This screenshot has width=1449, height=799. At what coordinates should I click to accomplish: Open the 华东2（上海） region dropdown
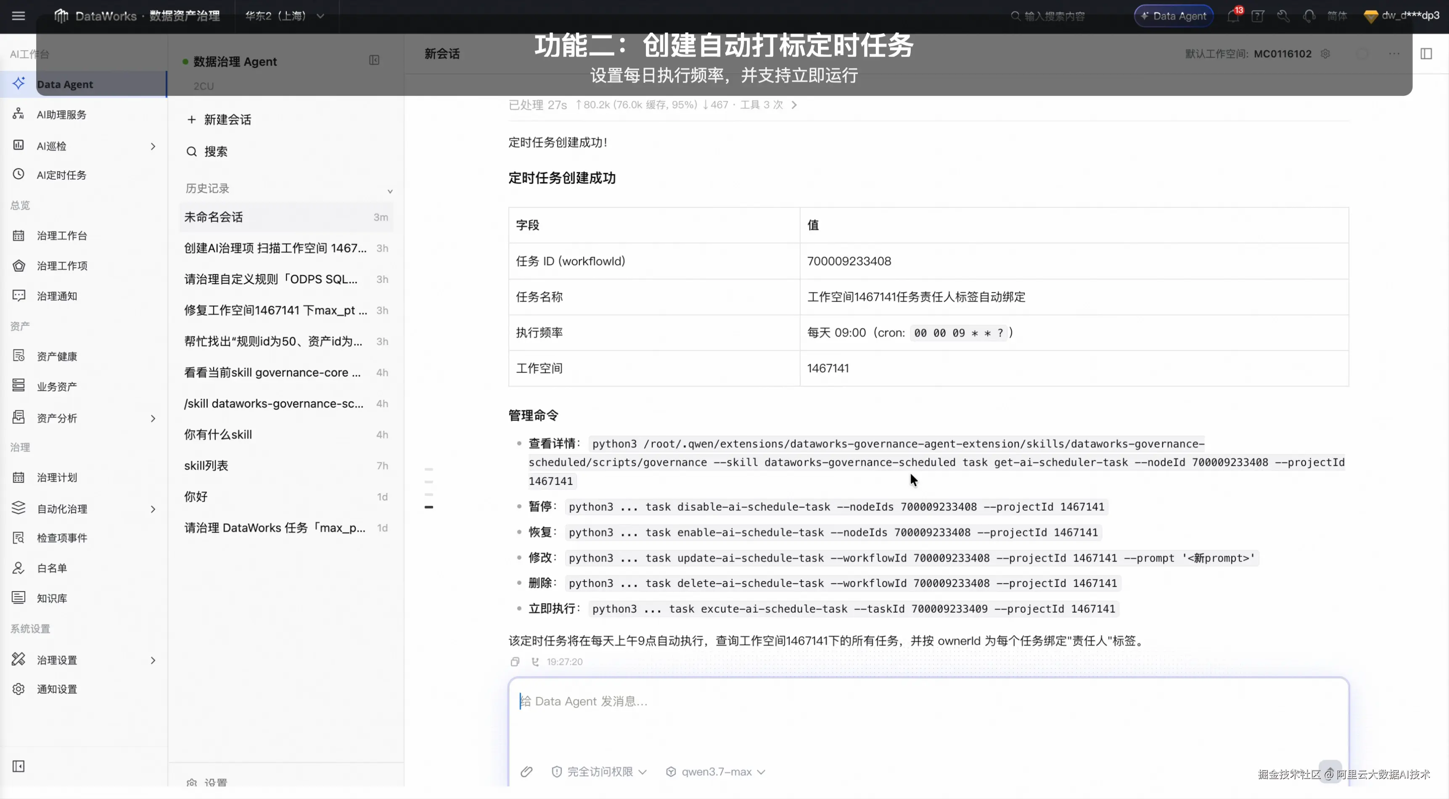tap(285, 16)
